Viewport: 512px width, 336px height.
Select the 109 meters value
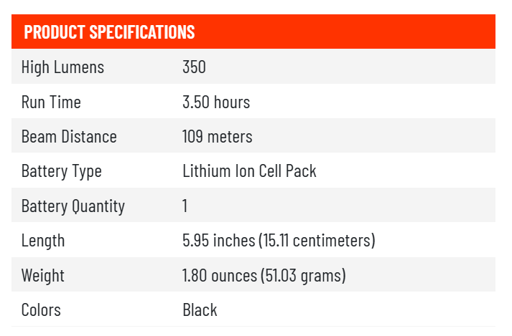[x=217, y=137]
